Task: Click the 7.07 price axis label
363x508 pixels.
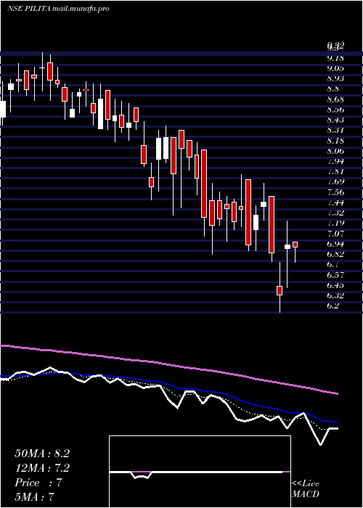Action: click(x=335, y=233)
